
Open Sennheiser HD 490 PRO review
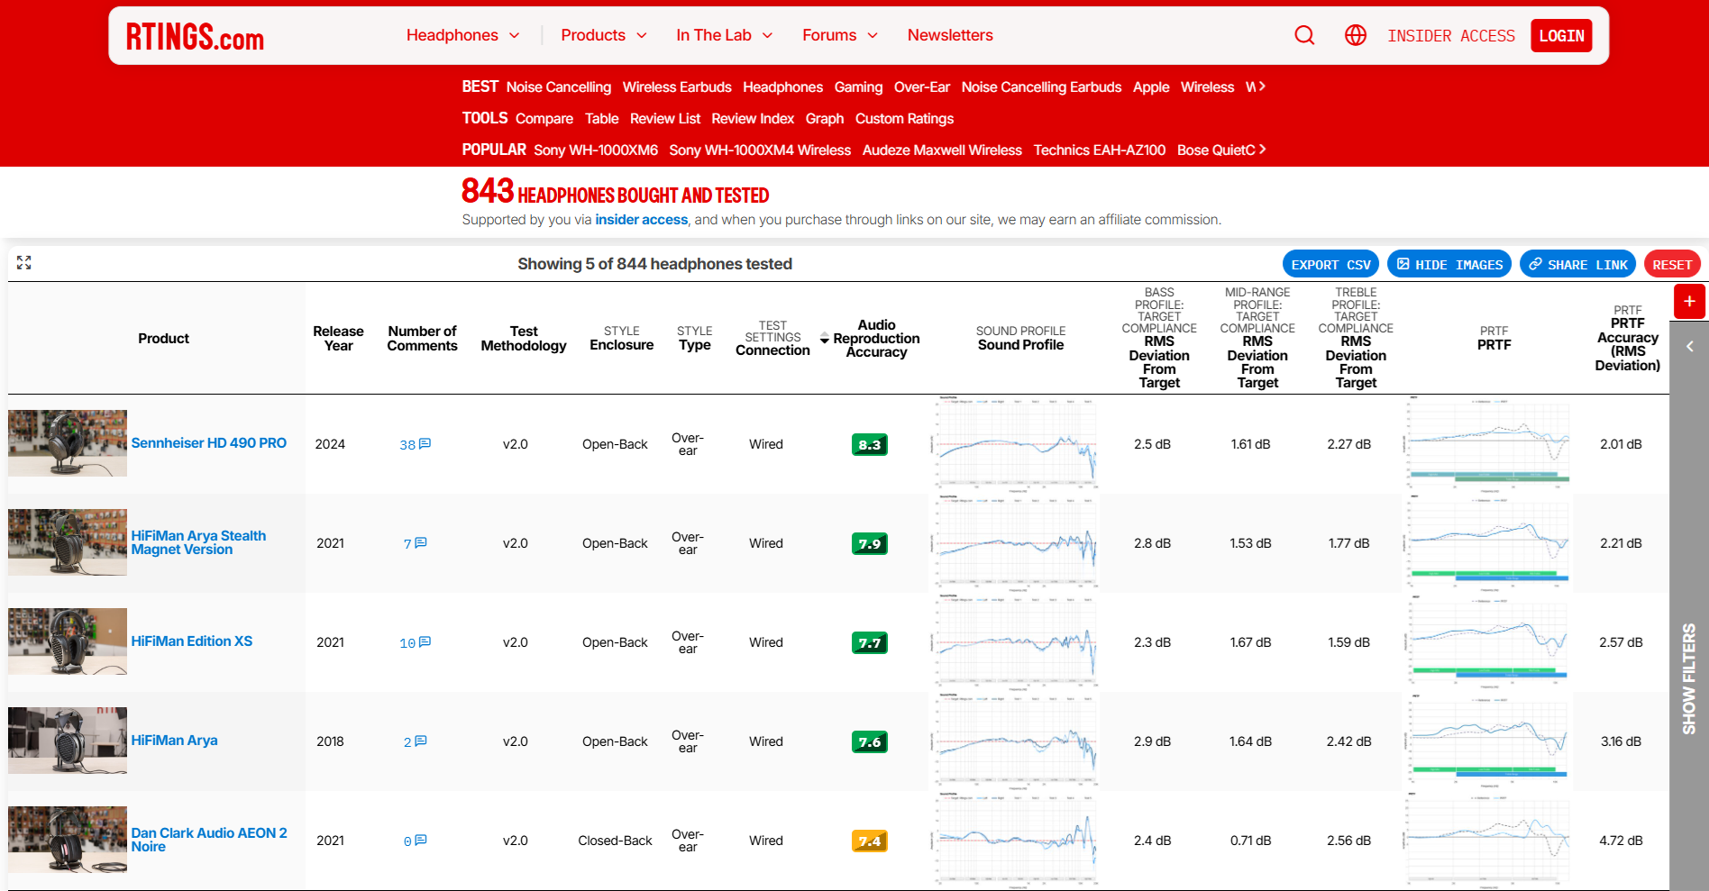pyautogui.click(x=209, y=443)
